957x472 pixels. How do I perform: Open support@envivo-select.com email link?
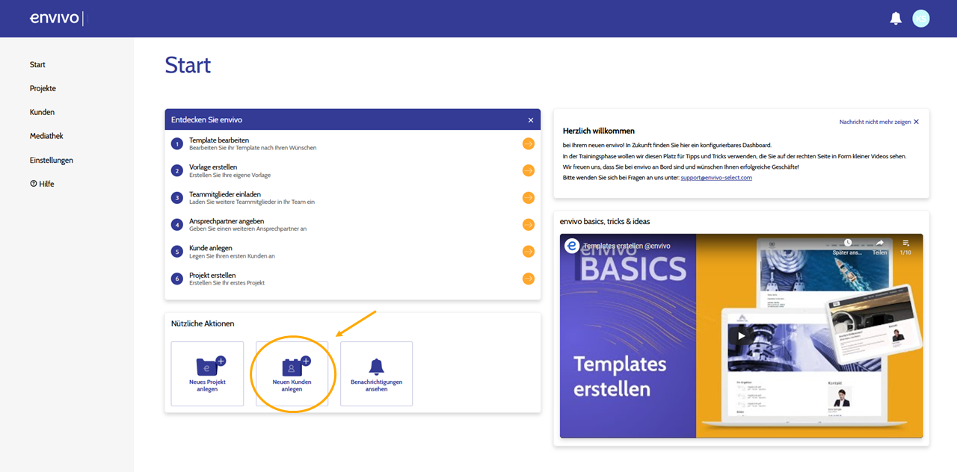(716, 178)
